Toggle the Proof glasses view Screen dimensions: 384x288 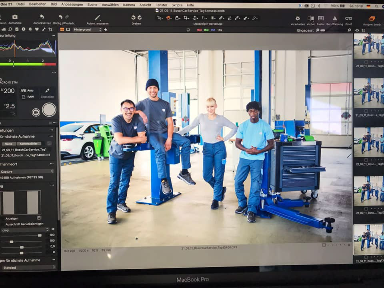point(348,18)
